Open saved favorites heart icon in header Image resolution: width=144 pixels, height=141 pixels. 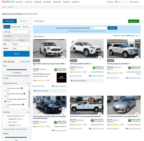coord(127,2)
